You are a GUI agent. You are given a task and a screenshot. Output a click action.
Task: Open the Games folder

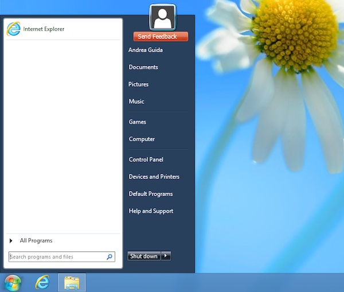[138, 122]
